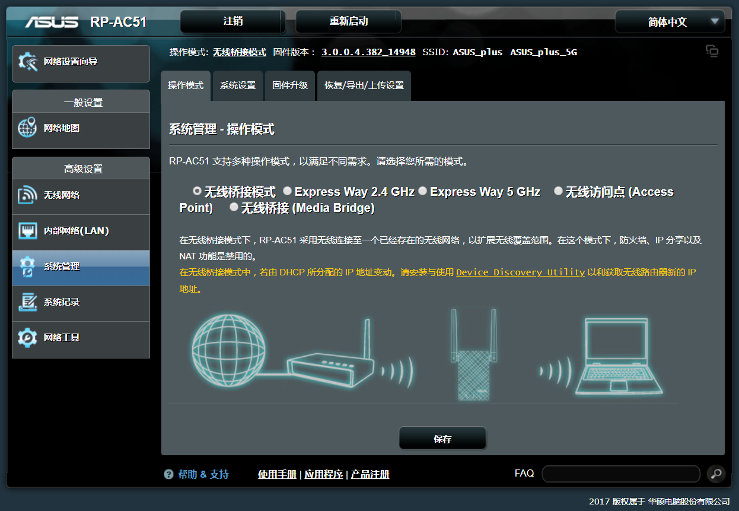Open 网络设置向导 in sidebar
This screenshot has height=511, width=739.
(81, 64)
